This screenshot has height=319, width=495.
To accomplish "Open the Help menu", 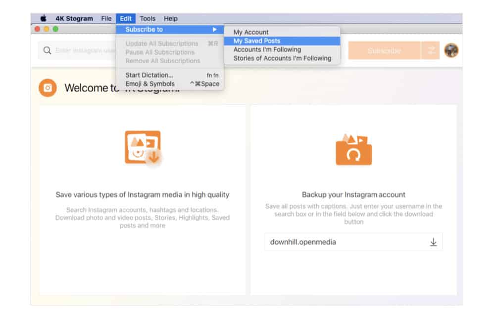I will coord(170,19).
